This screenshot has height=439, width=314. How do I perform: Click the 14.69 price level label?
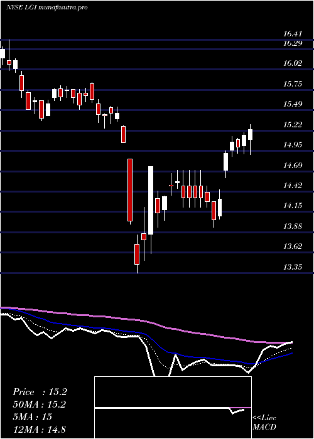point(293,165)
